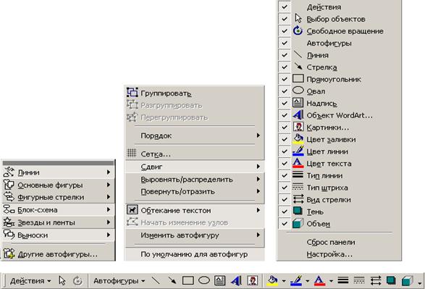Click the Основные фигуры shapes icon
The image size is (425, 289).
[x=9, y=185]
